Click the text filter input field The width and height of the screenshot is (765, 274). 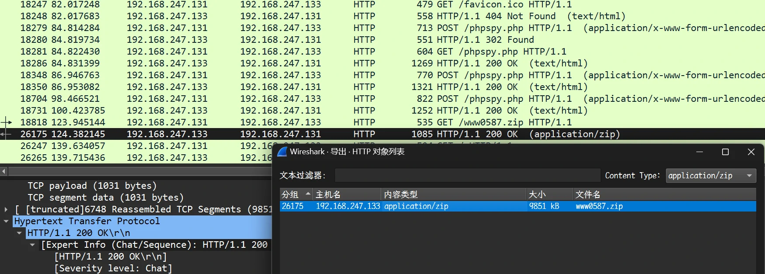click(467, 176)
